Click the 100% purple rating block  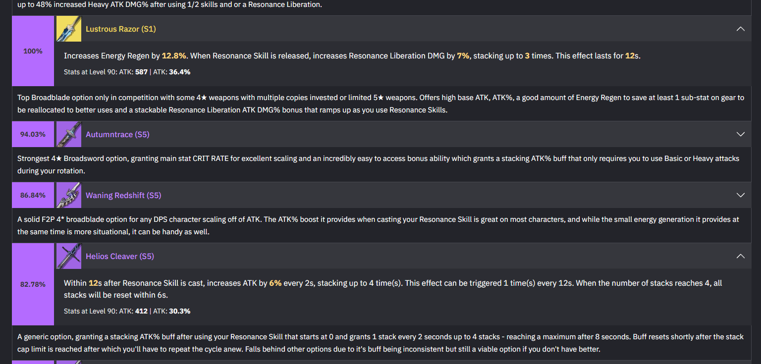33,51
